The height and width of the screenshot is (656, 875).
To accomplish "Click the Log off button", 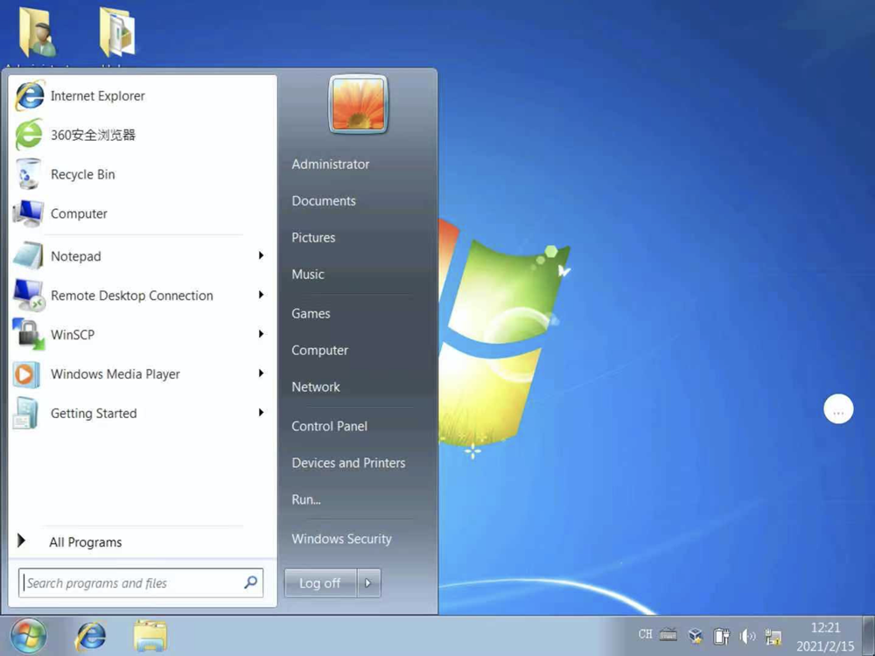I will 320,583.
